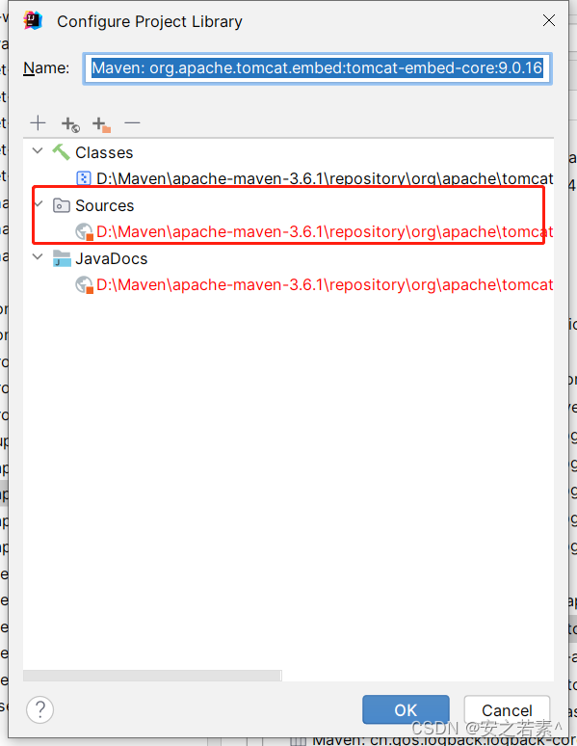This screenshot has width=577, height=746.
Task: Collapse the Classes tree node
Action: [38, 151]
